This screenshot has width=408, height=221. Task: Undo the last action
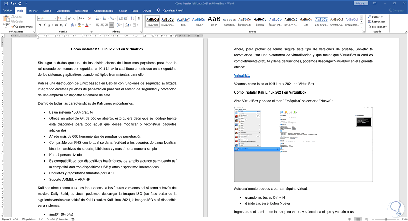click(x=12, y=3)
